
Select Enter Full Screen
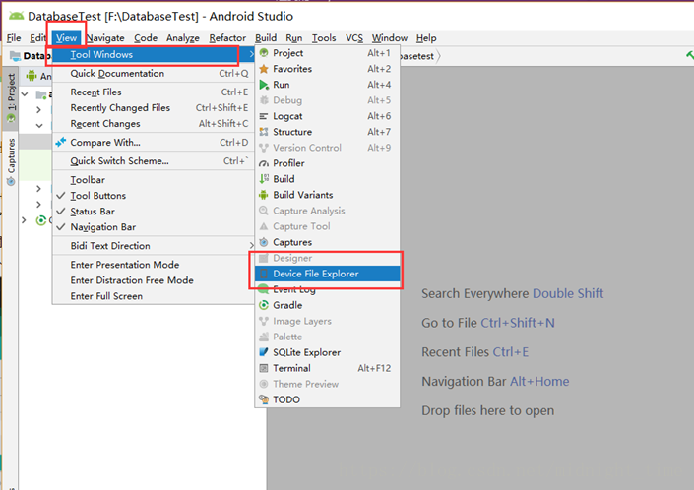point(153,296)
